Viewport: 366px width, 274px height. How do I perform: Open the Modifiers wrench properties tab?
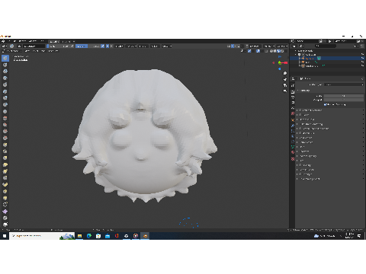293,126
